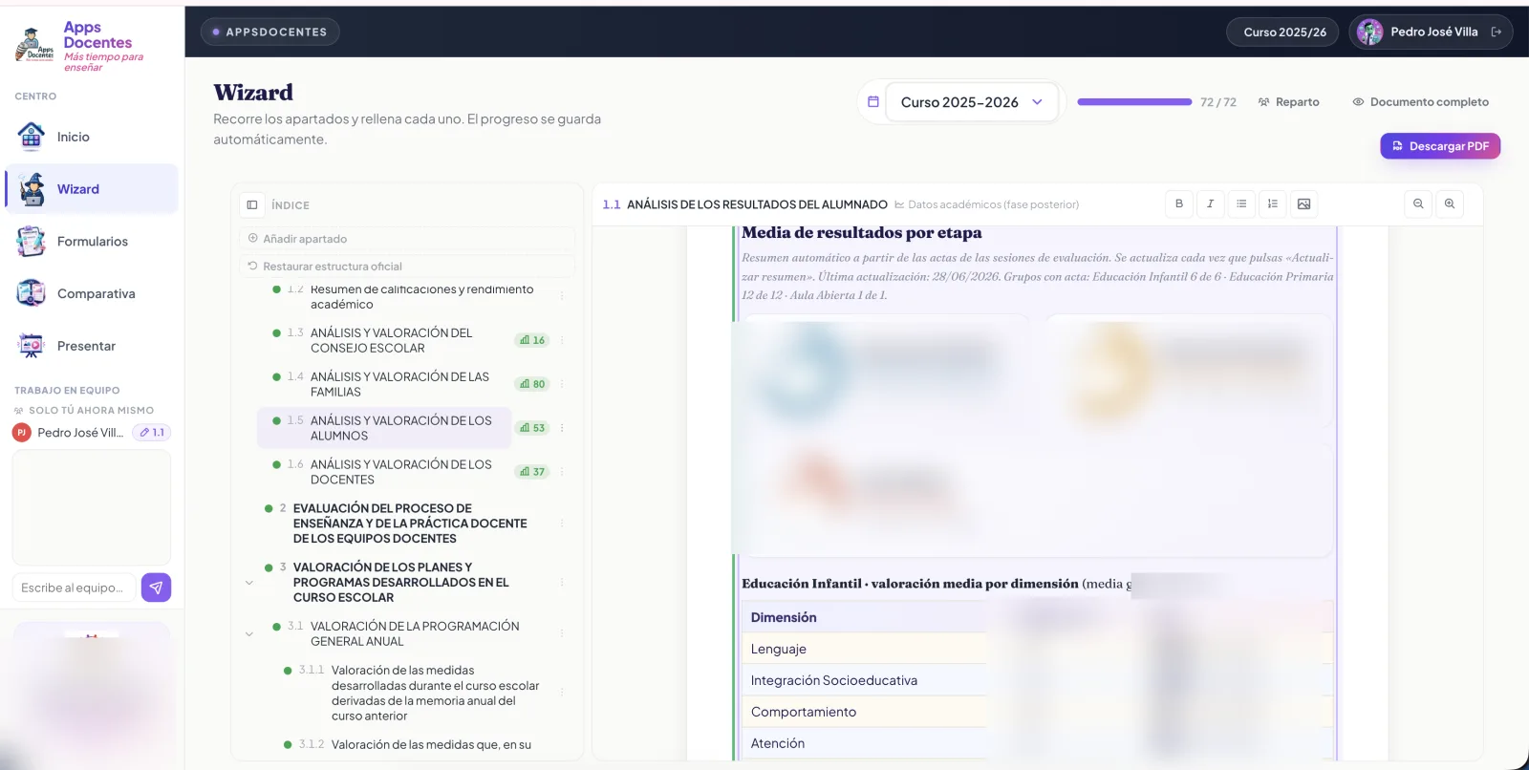The height and width of the screenshot is (770, 1529).
Task: Select 1.3 Análisis del Consejo Escolar
Action: 390,340
